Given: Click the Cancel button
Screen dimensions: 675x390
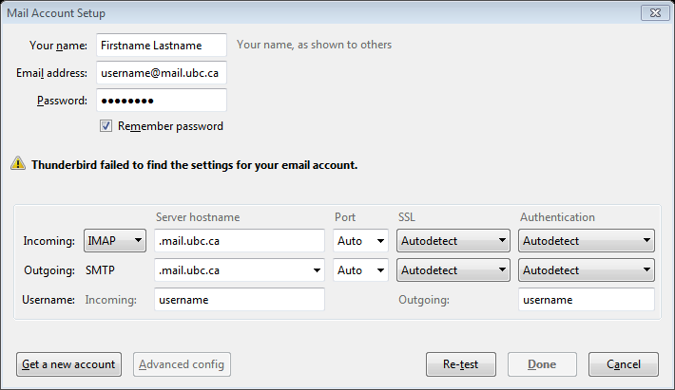Looking at the screenshot, I should pos(624,363).
